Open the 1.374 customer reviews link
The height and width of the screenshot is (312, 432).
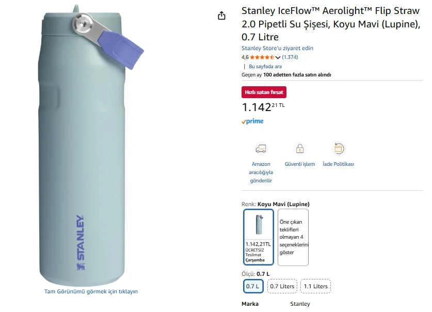pos(290,57)
